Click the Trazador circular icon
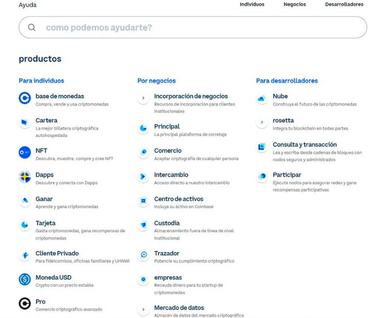377x318 pixels. [x=143, y=255]
